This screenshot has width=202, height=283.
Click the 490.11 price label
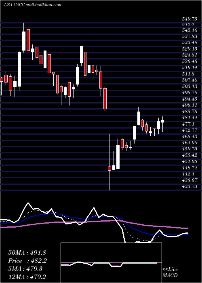pyautogui.click(x=189, y=105)
